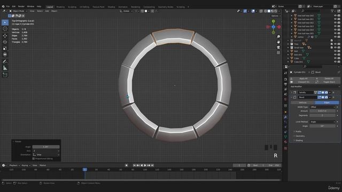Viewport: 342px width, 192px height.
Task: Click the Blender logo menu icon
Action: coord(3,6)
